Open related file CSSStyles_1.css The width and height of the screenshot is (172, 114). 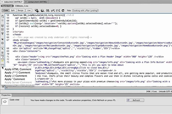22,6
